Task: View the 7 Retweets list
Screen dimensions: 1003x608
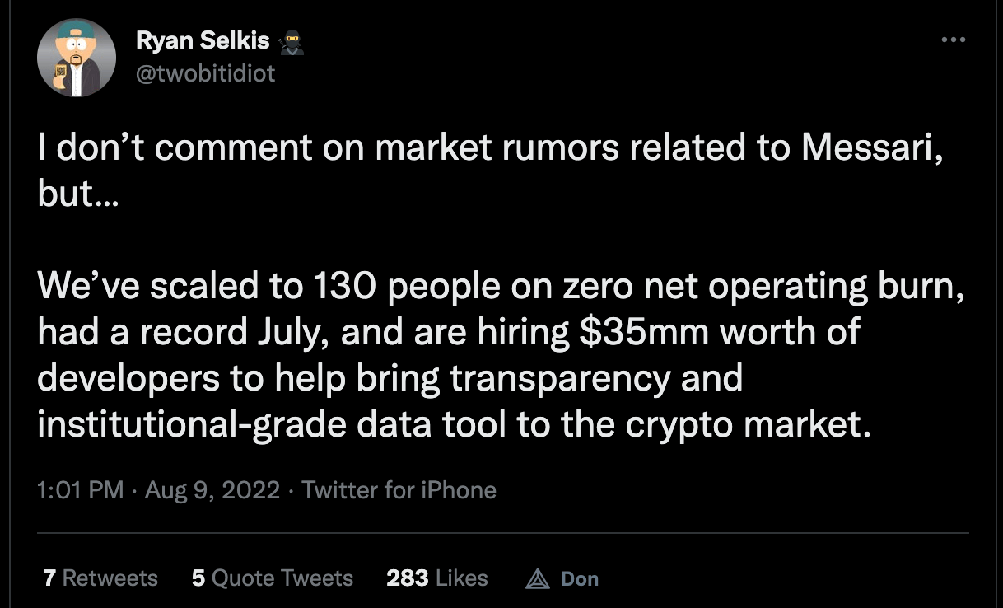Action: coord(100,578)
